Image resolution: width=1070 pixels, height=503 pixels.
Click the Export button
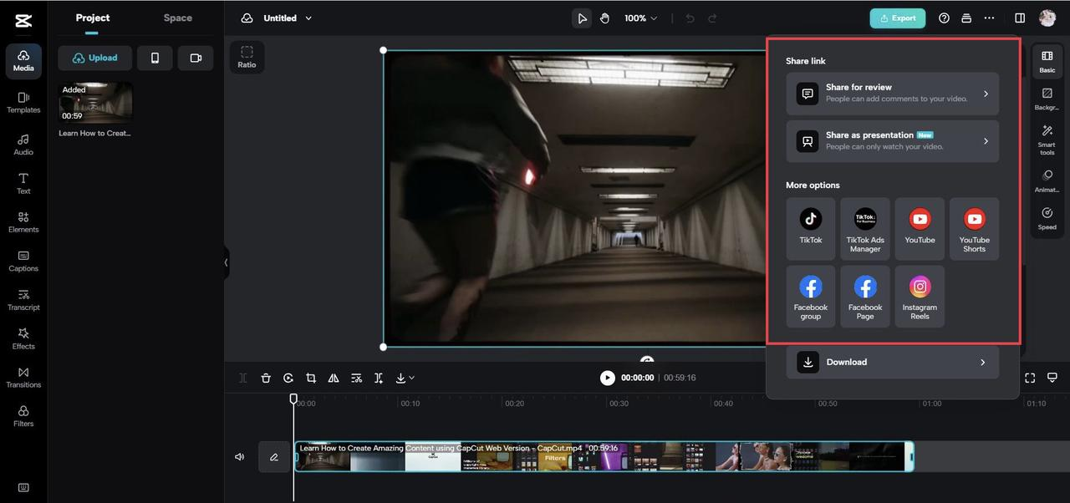click(x=898, y=18)
